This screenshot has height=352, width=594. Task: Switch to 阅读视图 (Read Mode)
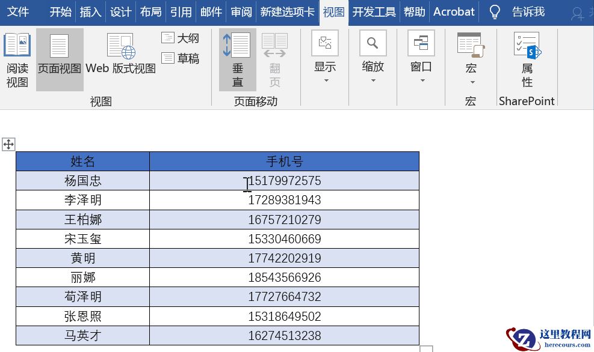point(17,53)
